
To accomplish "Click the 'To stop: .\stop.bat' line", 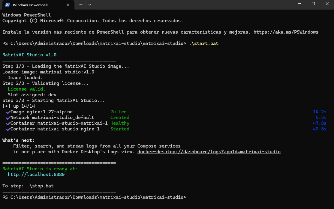I will (x=28, y=186).
